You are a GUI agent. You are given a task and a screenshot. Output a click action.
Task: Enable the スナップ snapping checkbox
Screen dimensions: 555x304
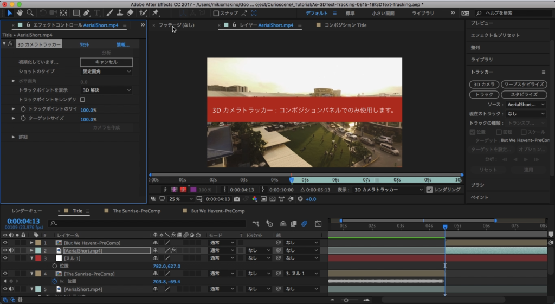pos(216,13)
